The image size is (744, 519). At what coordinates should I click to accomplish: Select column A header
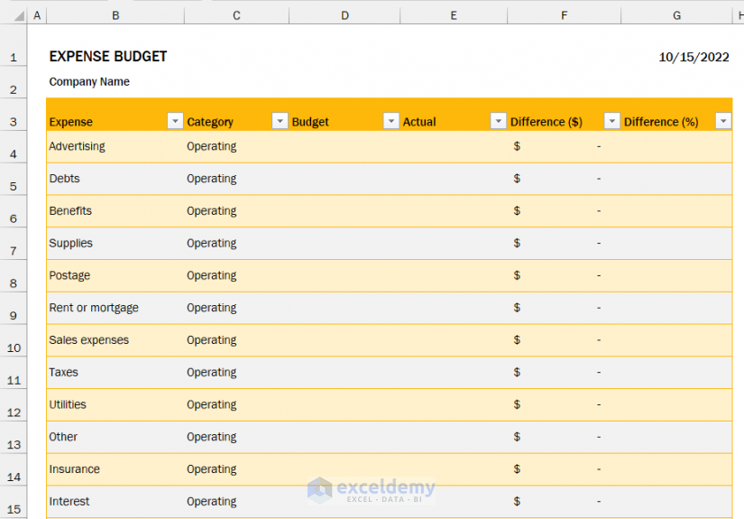coord(37,15)
